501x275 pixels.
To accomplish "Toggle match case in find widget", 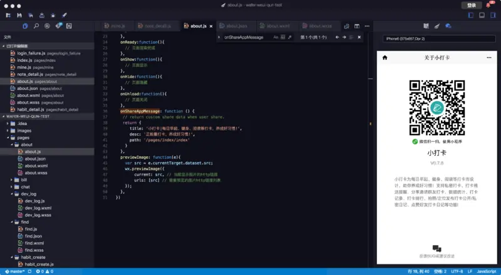I will (276, 37).
